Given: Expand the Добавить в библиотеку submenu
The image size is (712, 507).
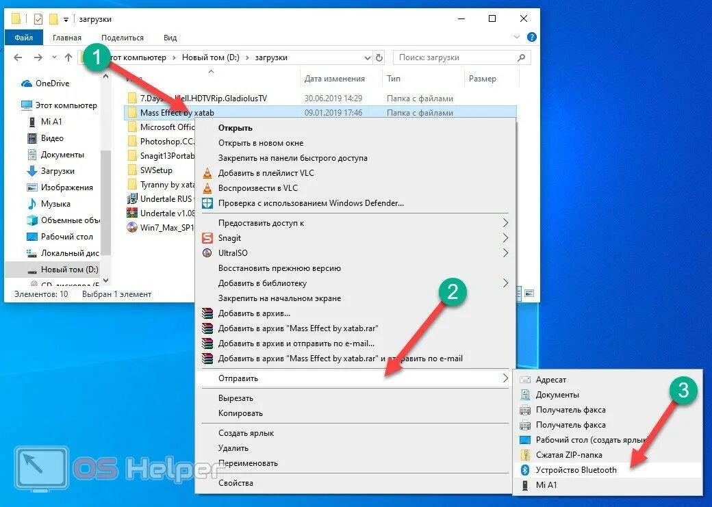Looking at the screenshot, I should pos(505,283).
